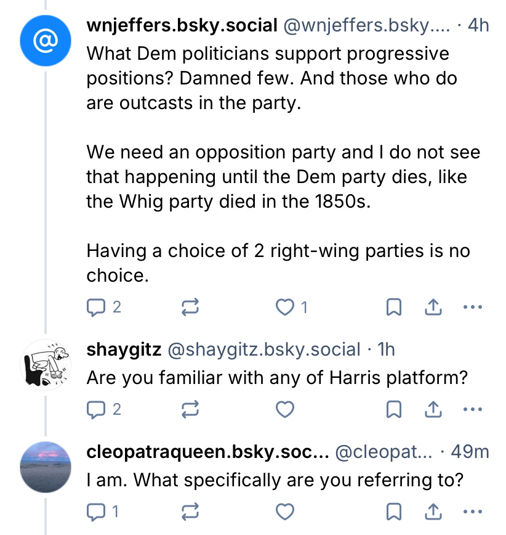
Task: Reply to wnjeffers' post
Action: coord(97,306)
